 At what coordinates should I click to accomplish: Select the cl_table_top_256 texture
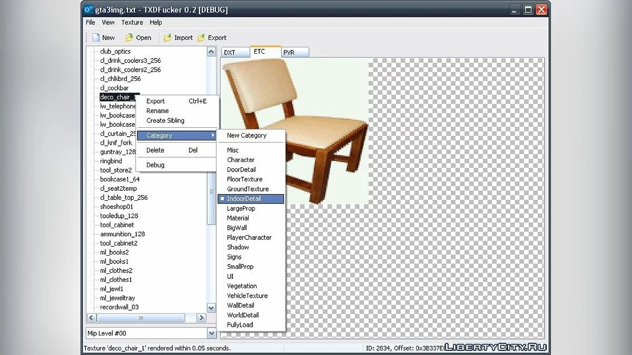tap(124, 198)
